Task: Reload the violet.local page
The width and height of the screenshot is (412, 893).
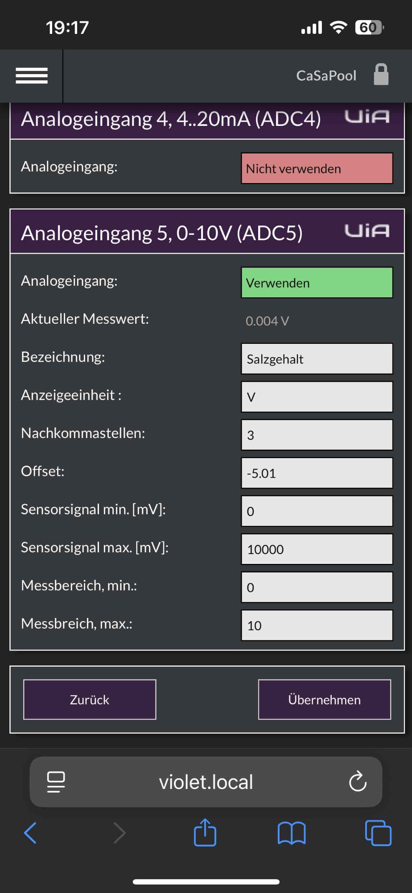Action: pos(358,781)
